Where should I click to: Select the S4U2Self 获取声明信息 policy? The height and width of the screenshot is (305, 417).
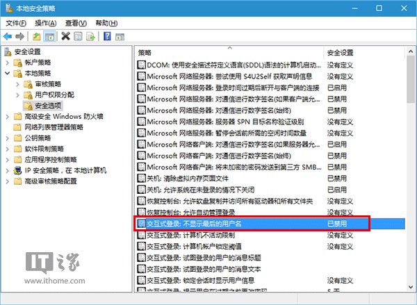tap(271, 76)
